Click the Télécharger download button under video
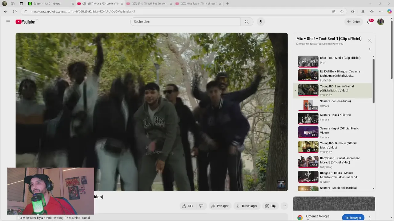Screen dimensions: 394x221 pos(247,206)
